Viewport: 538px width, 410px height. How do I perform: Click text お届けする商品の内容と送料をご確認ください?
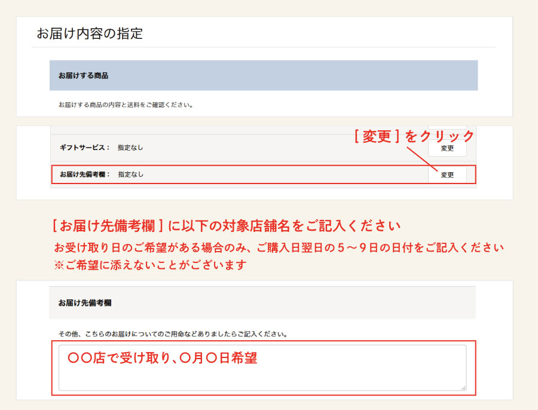[x=126, y=105]
